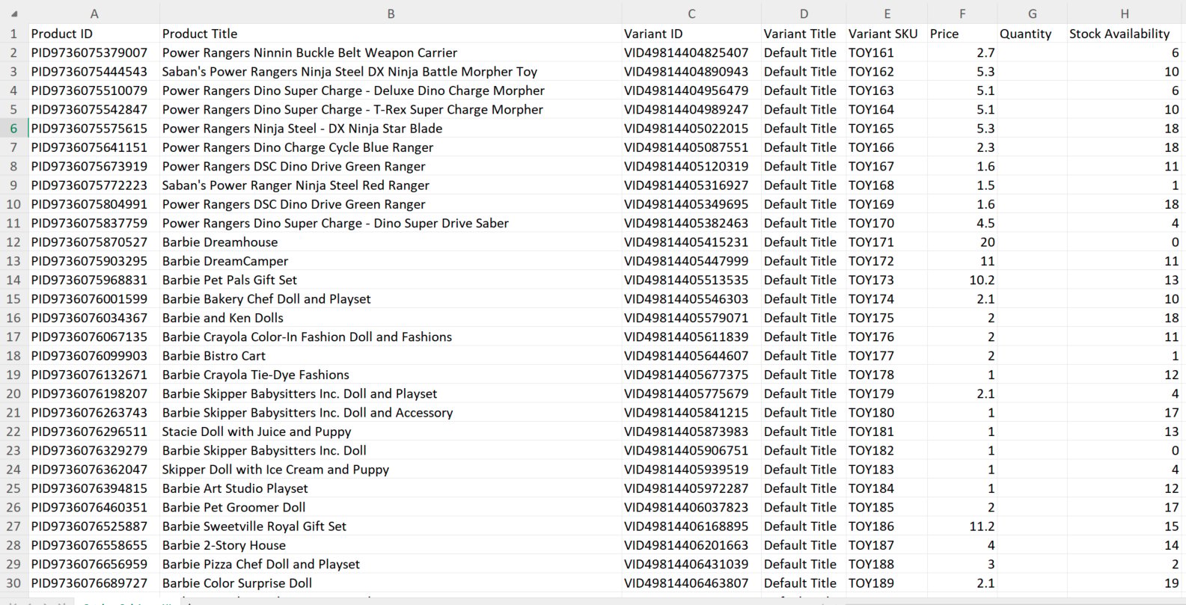Select column B header
Screen dimensions: 1186x605
(391, 13)
